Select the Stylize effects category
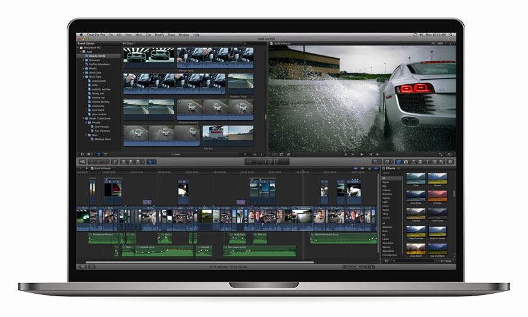Image resolution: width=528 pixels, height=317 pixels. tap(386, 210)
